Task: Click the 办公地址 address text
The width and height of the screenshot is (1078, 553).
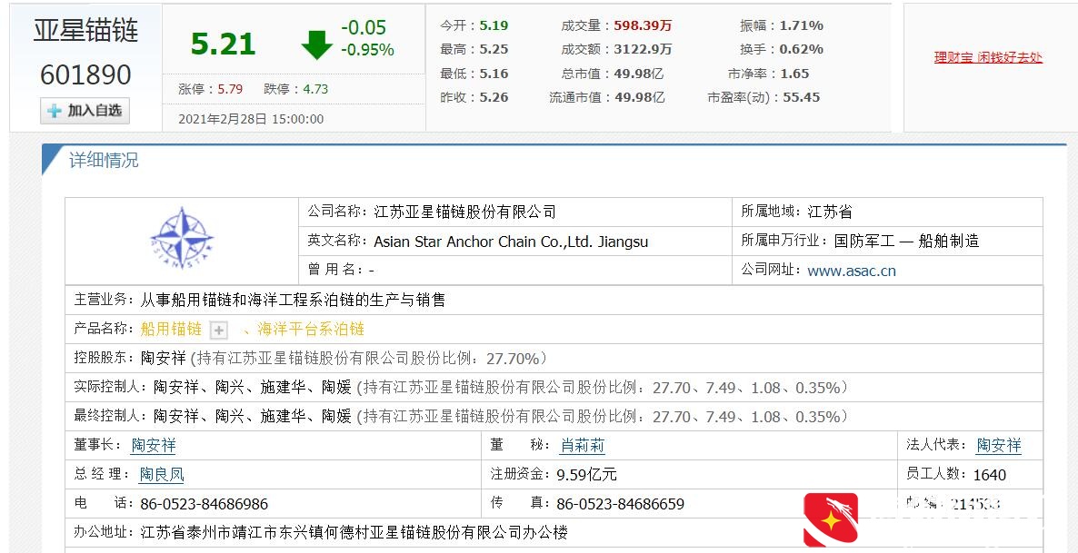Action: (x=354, y=533)
